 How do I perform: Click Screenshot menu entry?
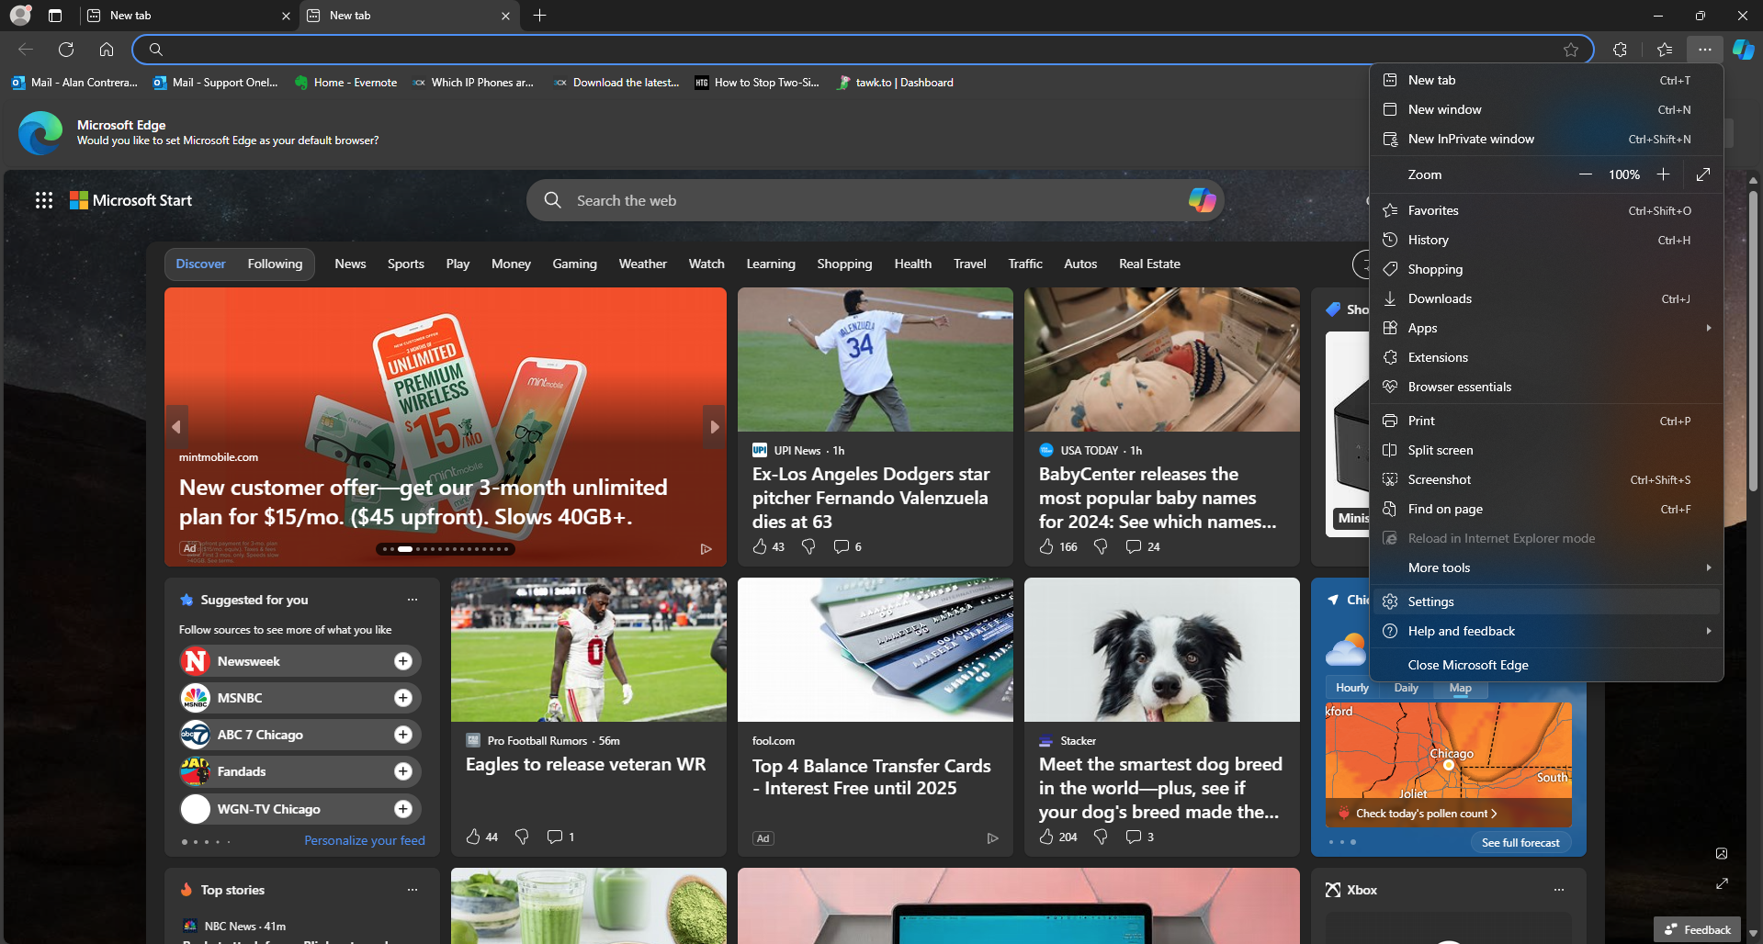[x=1547, y=479]
